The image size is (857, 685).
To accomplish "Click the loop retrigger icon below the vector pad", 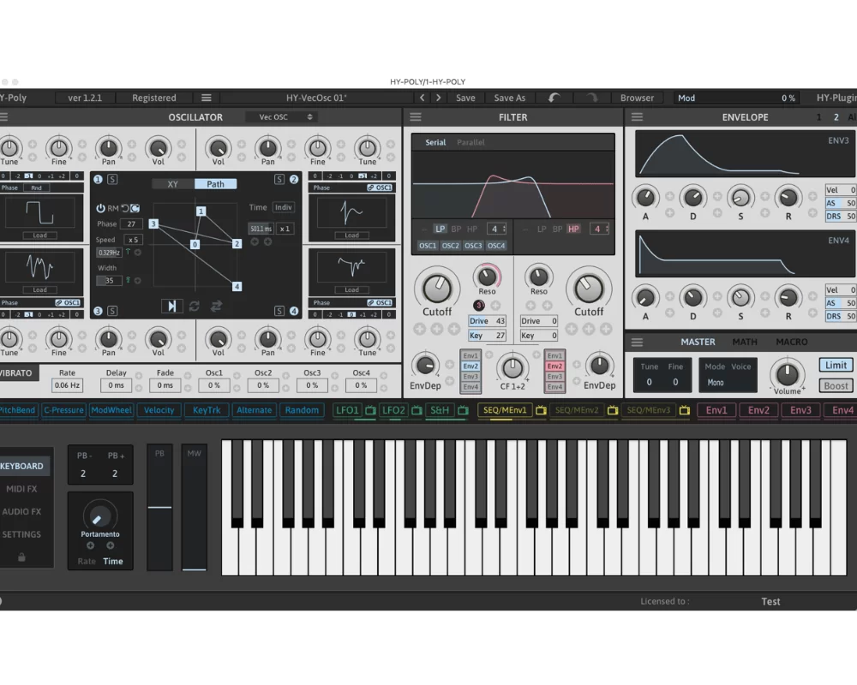I will [x=195, y=307].
